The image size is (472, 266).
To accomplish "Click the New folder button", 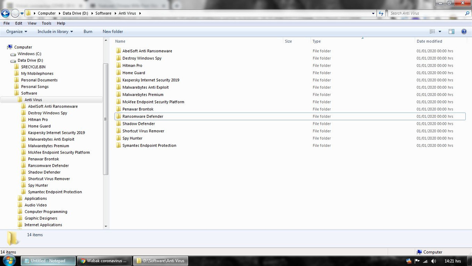I will [x=113, y=32].
